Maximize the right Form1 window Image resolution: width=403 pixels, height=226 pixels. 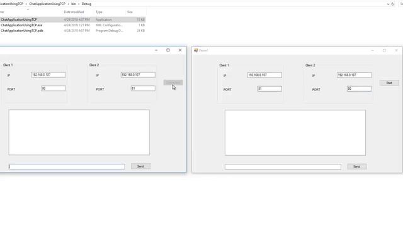tap(385, 50)
